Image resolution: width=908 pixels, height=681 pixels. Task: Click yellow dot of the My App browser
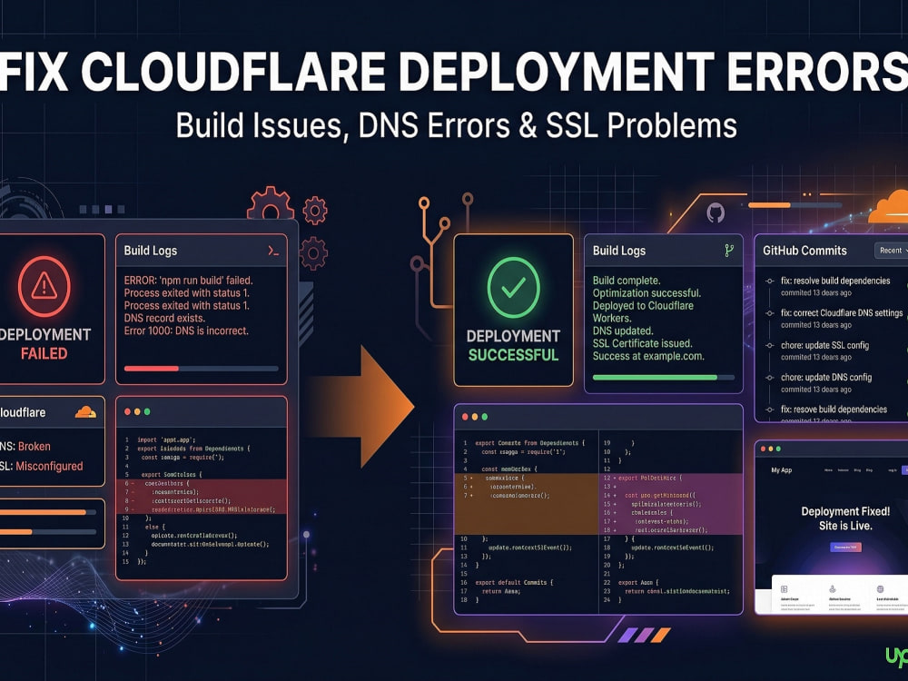[x=771, y=449]
